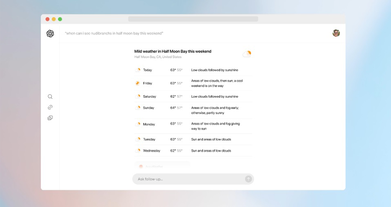Viewport: 391px width, 207px height.
Task: Click the ChatGPT logo icon
Action: tap(50, 34)
